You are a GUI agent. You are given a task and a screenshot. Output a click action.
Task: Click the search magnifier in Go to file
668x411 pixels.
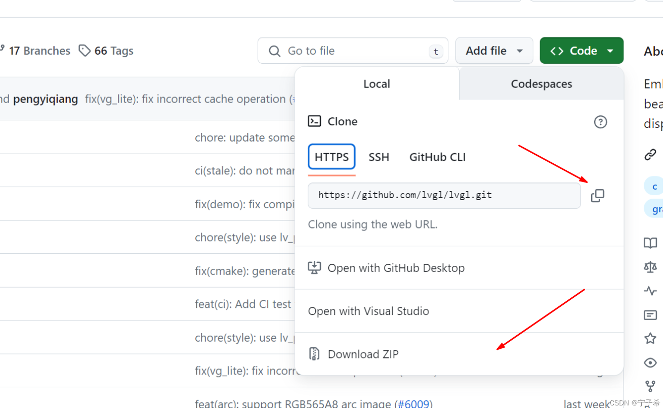pos(274,51)
